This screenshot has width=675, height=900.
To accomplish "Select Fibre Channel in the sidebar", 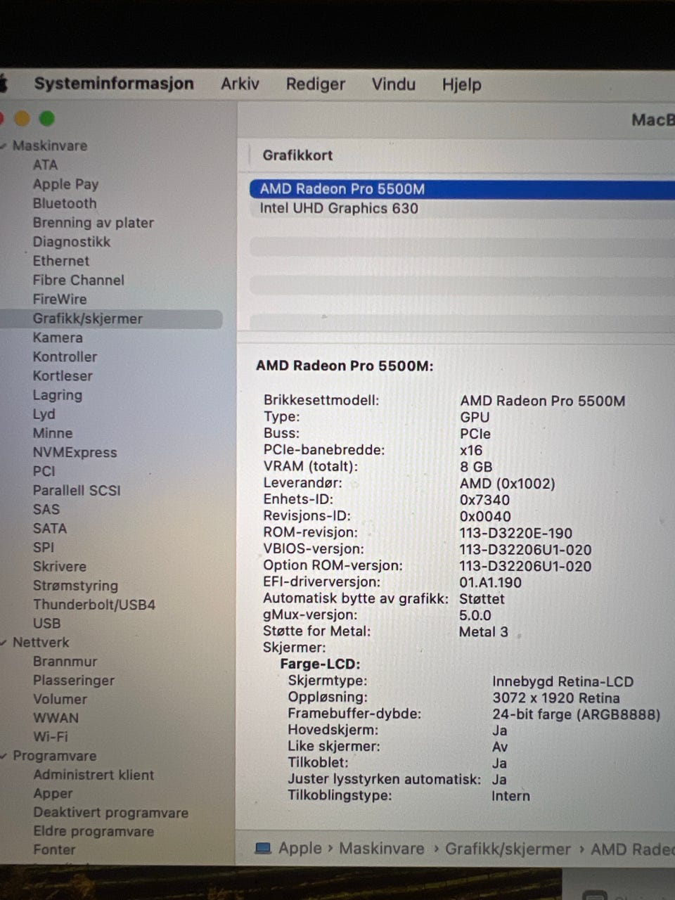I will (x=78, y=280).
